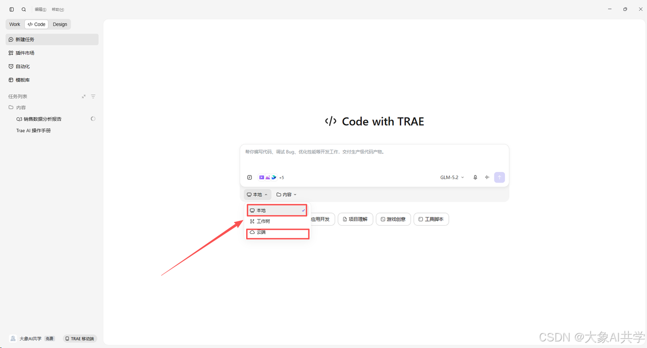
Task: Click the blue arrow tool icon
Action: [x=274, y=178]
